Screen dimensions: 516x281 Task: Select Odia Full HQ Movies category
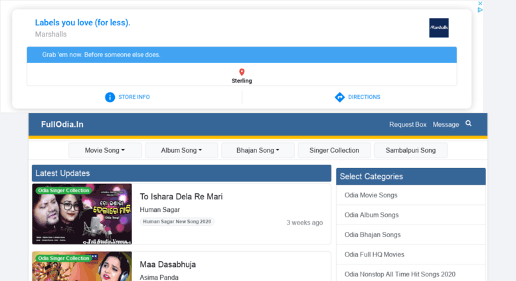(x=410, y=254)
